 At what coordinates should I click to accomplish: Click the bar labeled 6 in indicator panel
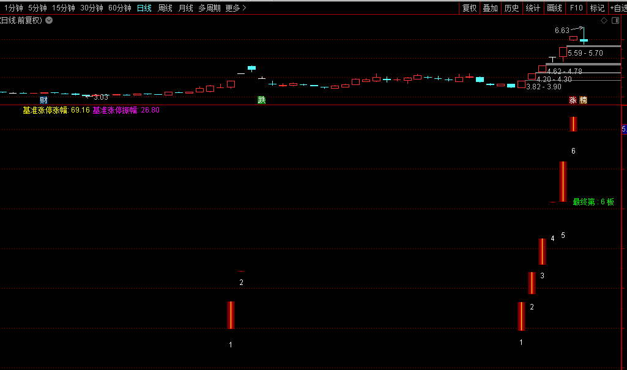click(x=573, y=124)
